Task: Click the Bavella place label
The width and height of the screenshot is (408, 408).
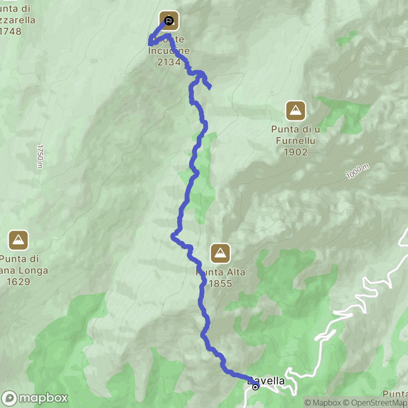Action: pyautogui.click(x=266, y=381)
